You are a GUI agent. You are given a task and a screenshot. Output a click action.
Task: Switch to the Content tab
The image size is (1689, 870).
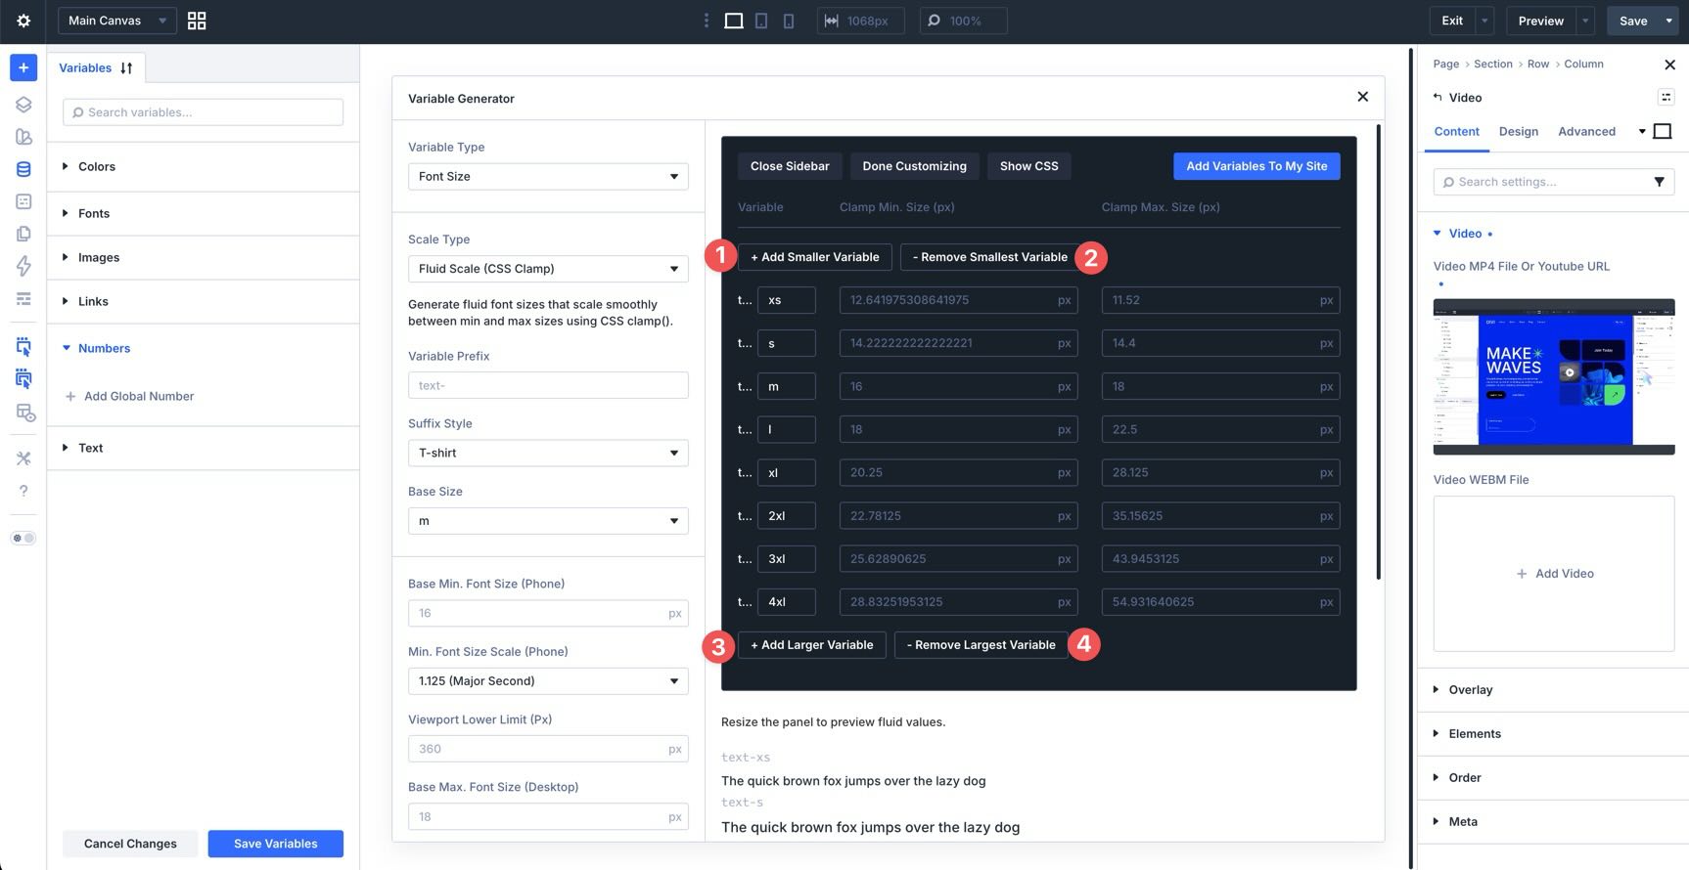1456,132
